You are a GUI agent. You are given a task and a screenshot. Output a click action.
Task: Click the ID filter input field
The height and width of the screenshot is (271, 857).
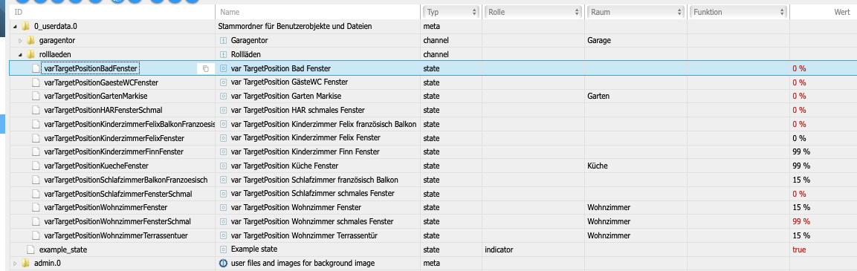click(112, 11)
